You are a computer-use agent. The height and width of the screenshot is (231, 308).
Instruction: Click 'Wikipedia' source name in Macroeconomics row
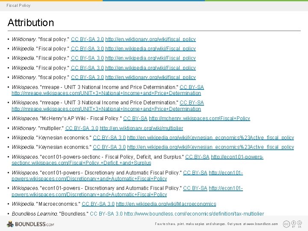(x=23, y=204)
